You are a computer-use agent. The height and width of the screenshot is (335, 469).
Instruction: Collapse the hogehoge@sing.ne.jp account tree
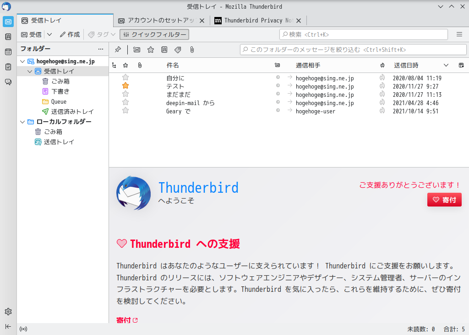click(22, 61)
